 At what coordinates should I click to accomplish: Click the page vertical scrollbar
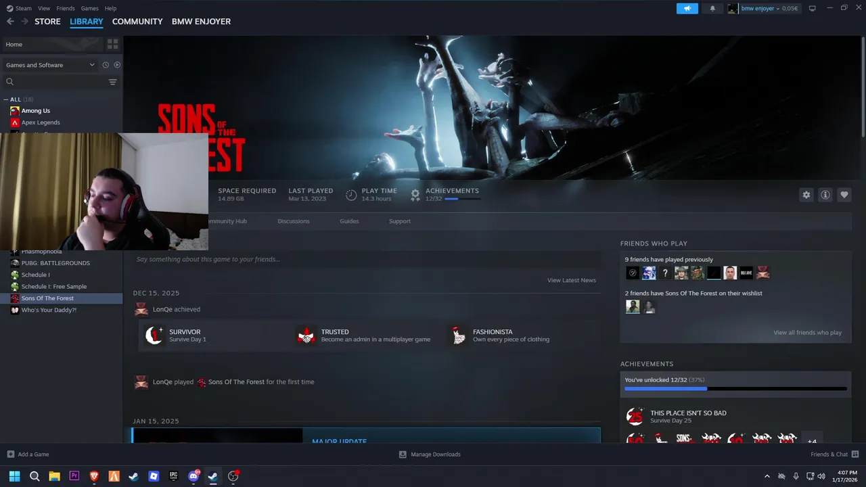tap(863, 88)
